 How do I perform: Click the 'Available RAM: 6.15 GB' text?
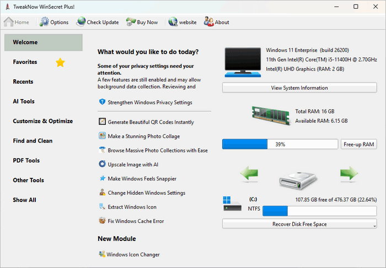[x=321, y=121]
